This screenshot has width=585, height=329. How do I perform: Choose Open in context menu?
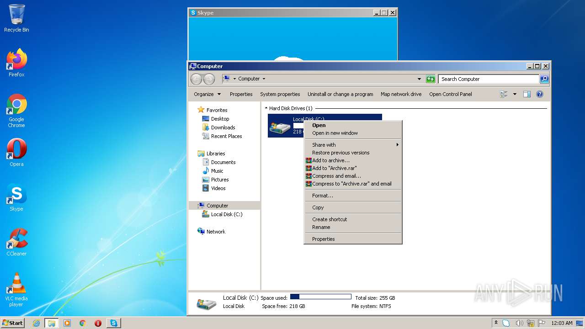pos(353,125)
